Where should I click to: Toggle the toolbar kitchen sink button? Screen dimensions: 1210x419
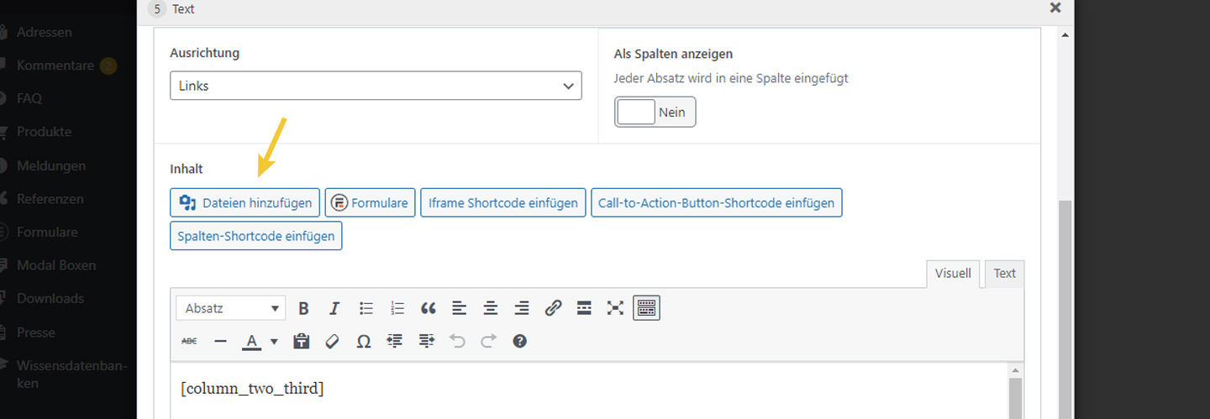tap(646, 308)
